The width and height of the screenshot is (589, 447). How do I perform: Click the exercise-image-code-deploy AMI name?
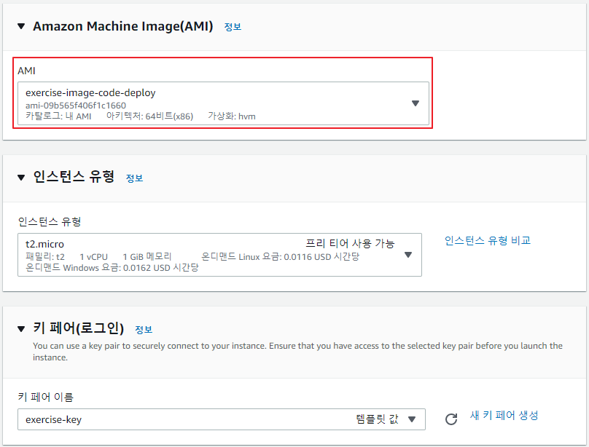pos(90,92)
